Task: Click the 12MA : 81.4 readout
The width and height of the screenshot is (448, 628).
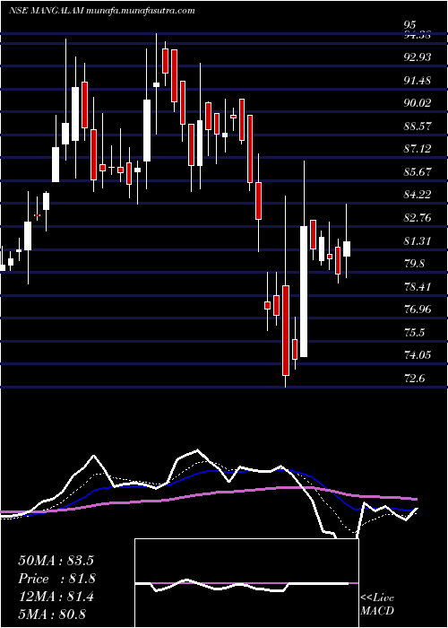Action: click(x=56, y=597)
